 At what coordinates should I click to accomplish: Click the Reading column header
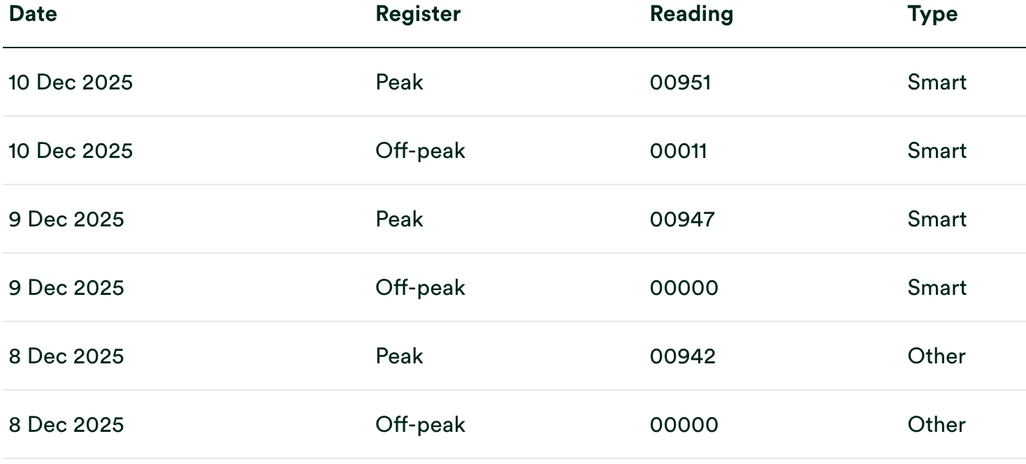tap(691, 14)
